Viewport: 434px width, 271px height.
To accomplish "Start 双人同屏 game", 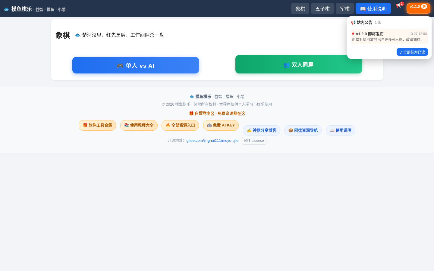I will pos(299,64).
